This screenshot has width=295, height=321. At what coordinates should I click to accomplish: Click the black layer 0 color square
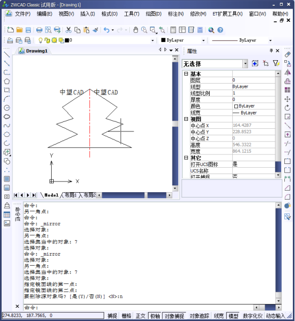(x=67, y=40)
